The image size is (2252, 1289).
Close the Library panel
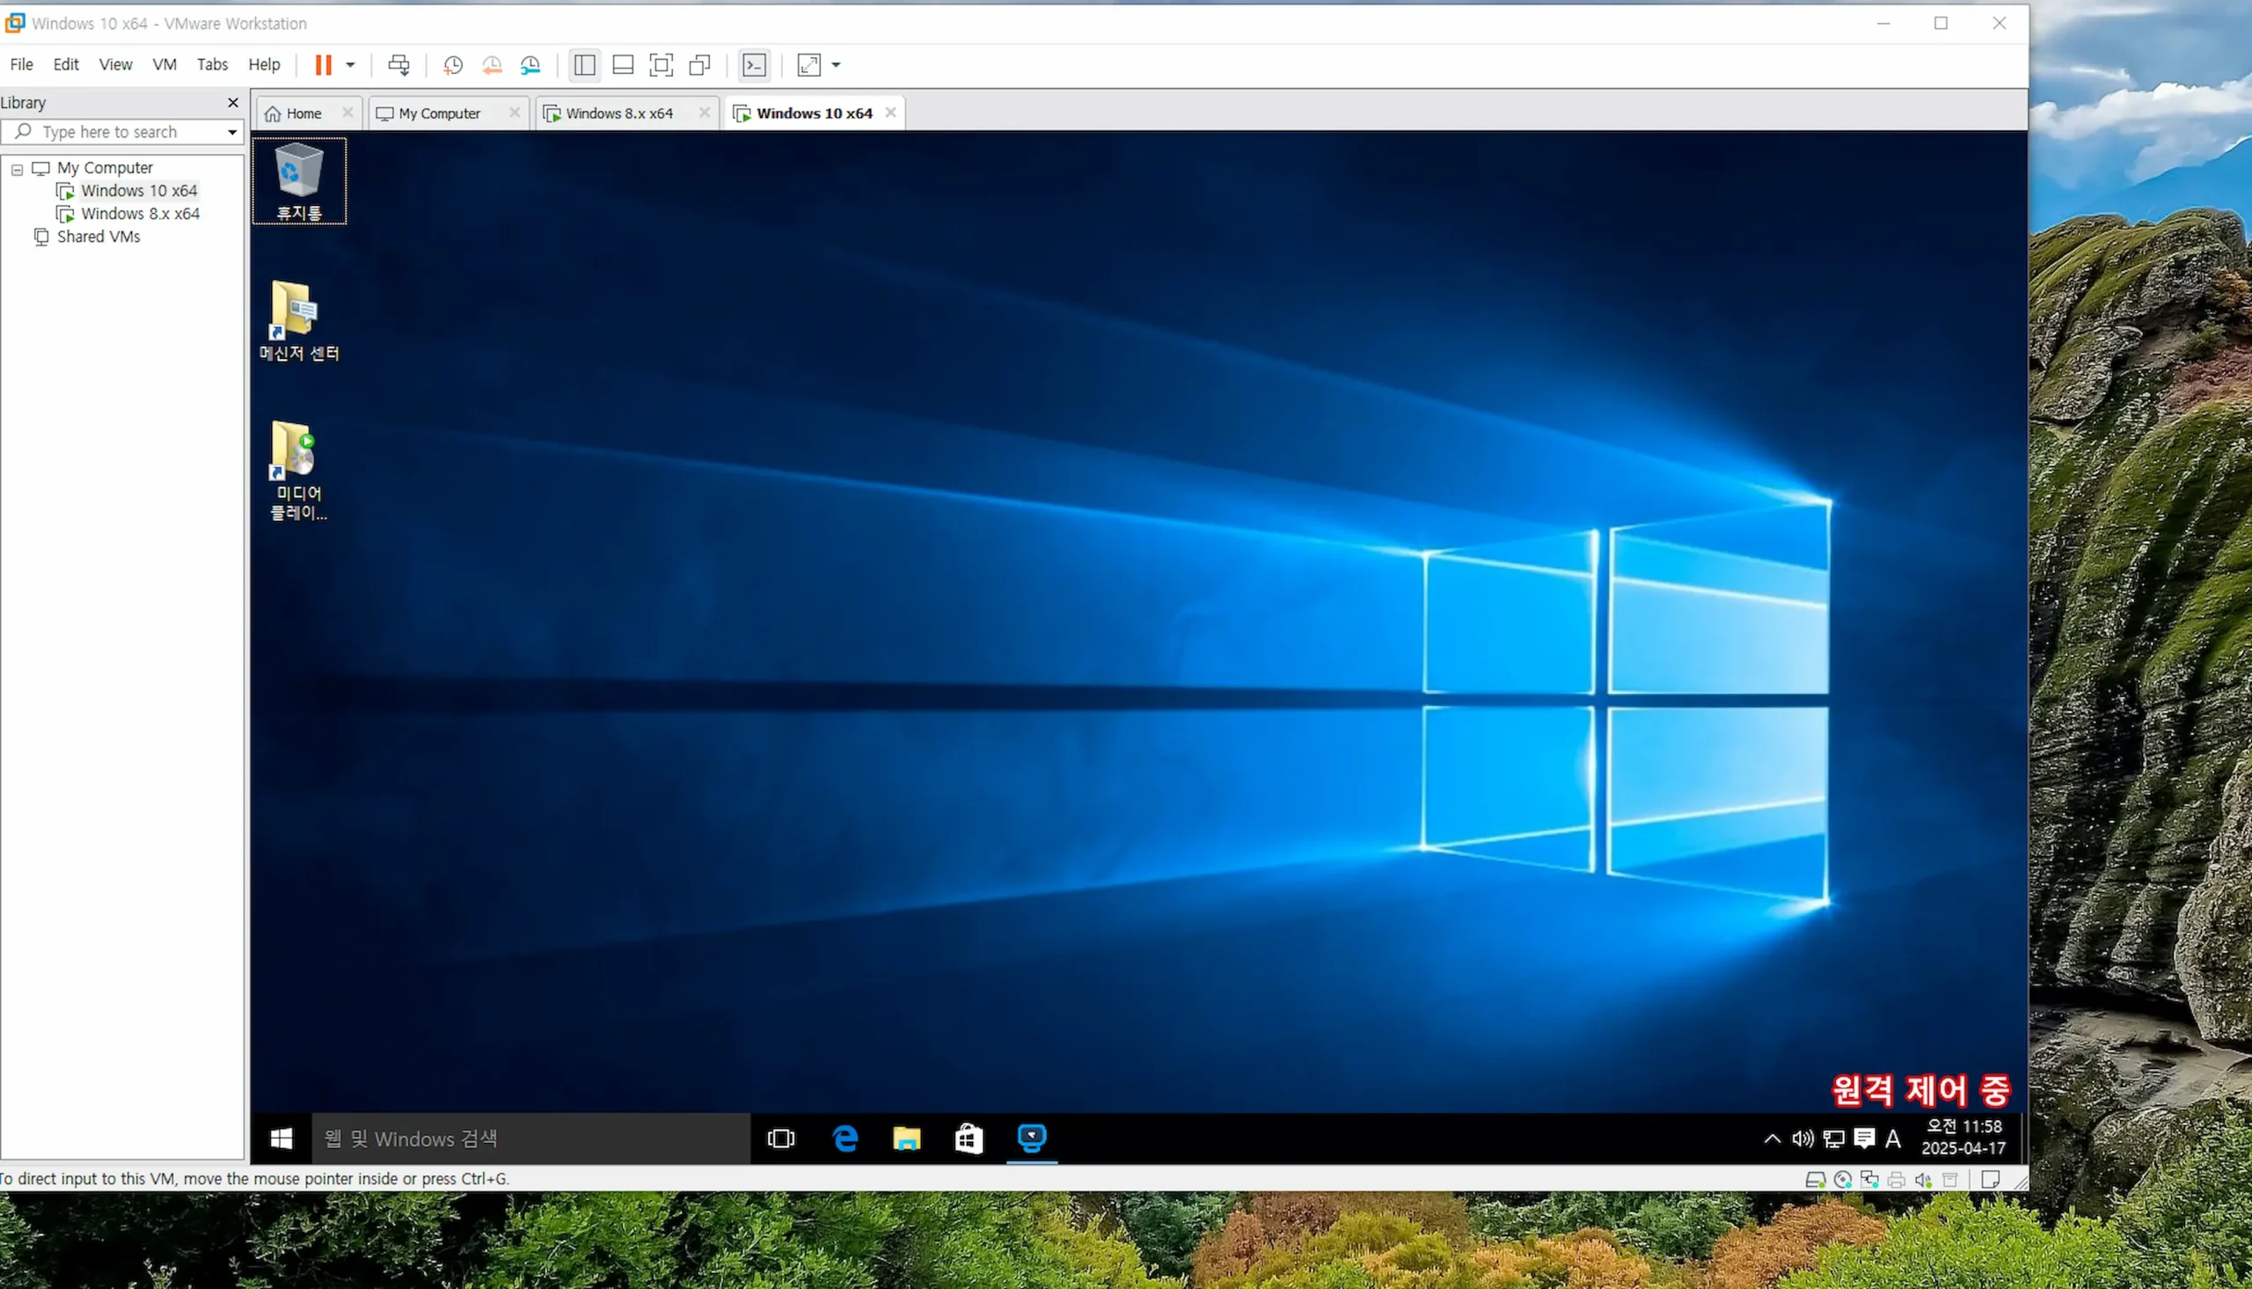tap(234, 103)
